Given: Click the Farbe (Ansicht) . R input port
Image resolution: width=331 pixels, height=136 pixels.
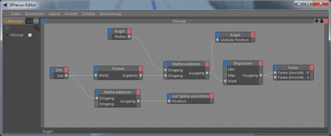Looking at the screenshot, I should (275, 73).
